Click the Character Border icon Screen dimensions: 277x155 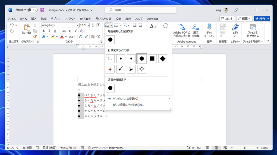98,25
